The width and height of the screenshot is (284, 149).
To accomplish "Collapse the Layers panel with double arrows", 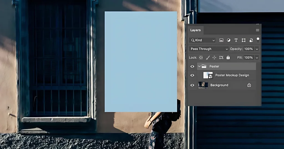I will click(x=258, y=24).
